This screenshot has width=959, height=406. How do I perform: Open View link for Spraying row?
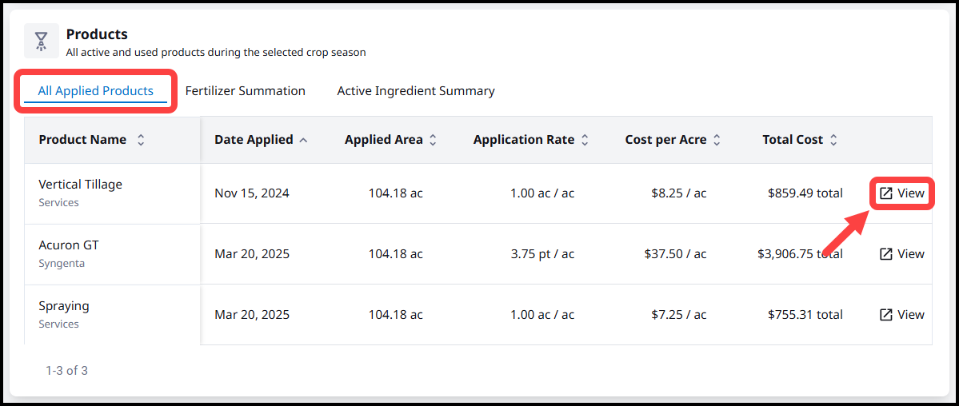(x=901, y=315)
